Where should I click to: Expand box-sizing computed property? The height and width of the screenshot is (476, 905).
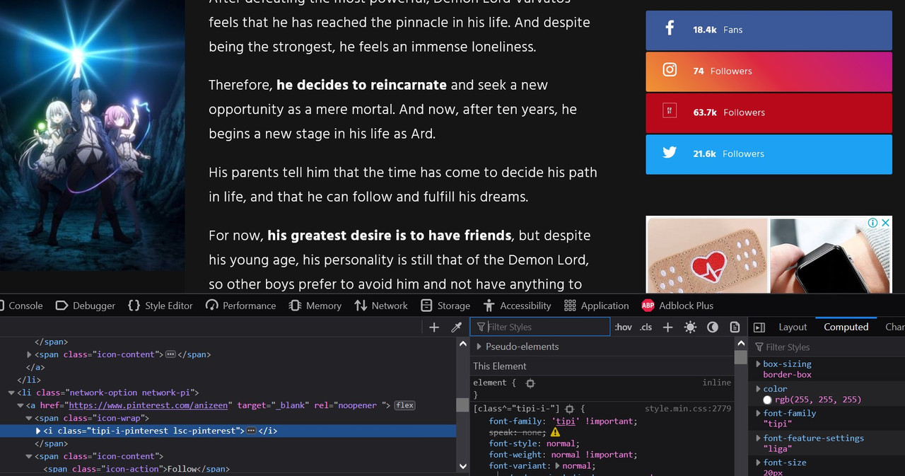coord(758,364)
